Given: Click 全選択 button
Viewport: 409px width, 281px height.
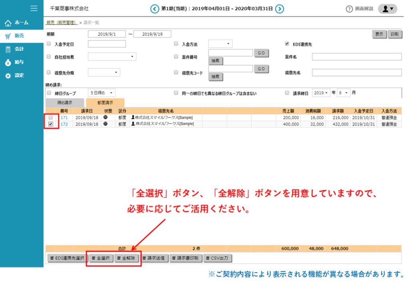Looking at the screenshot, I should (x=101, y=258).
